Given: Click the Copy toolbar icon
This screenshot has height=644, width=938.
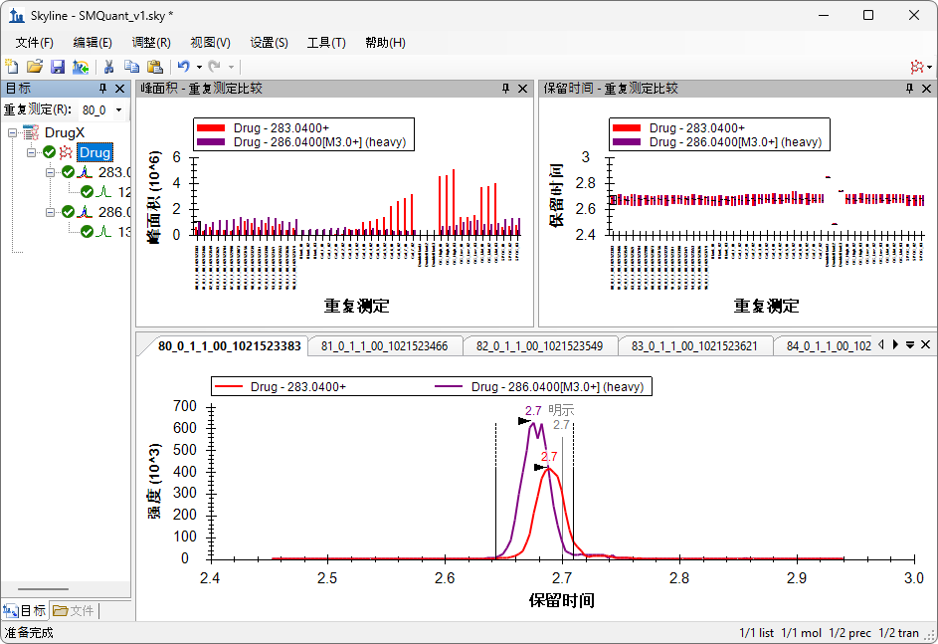Looking at the screenshot, I should point(131,67).
